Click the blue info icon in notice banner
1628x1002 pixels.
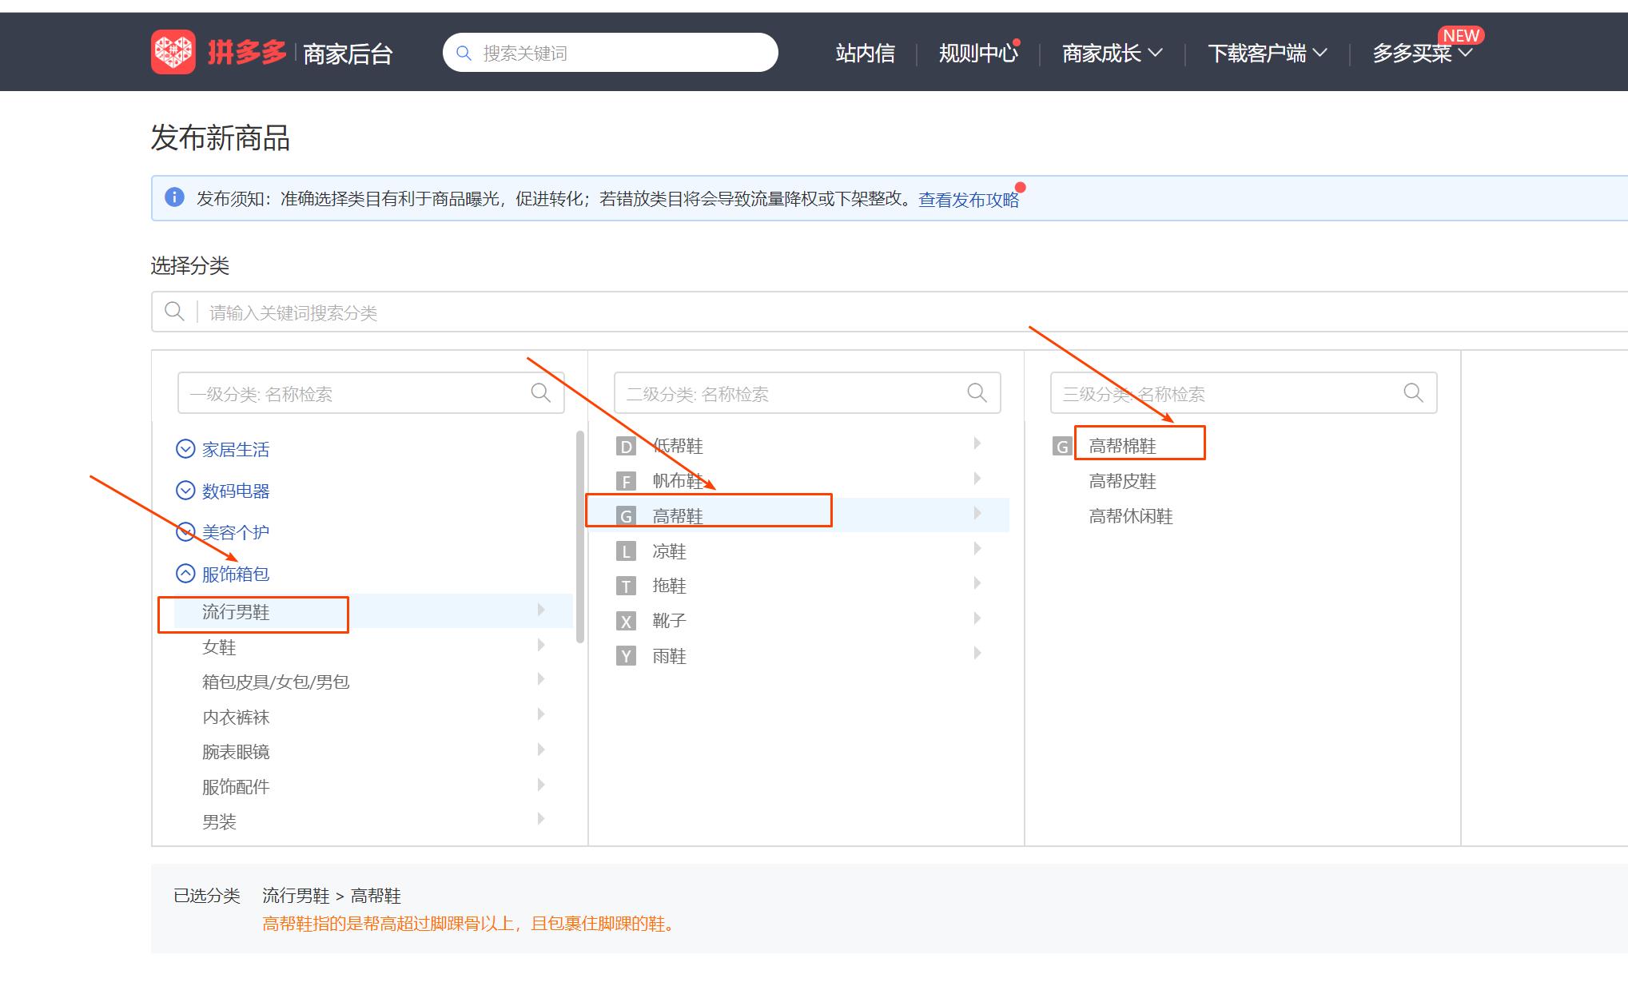coord(174,197)
